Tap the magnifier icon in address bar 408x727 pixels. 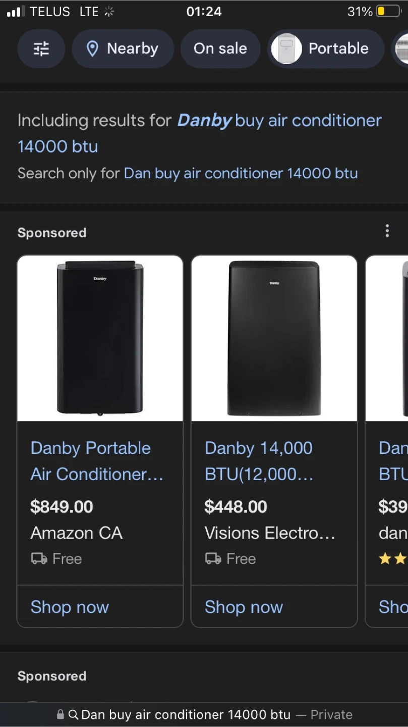[73, 715]
